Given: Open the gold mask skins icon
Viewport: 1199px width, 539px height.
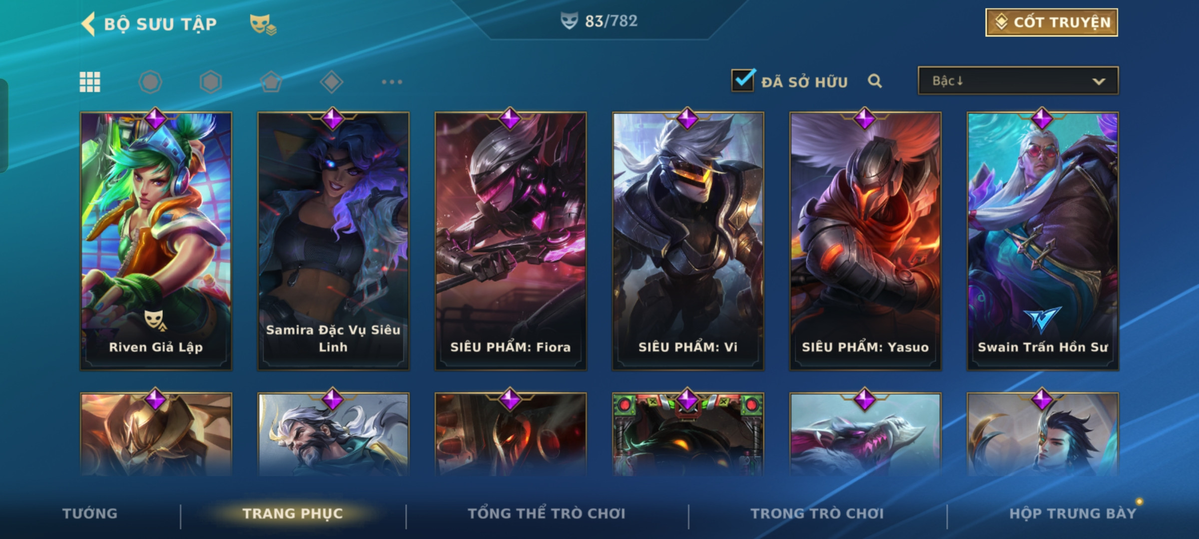Looking at the screenshot, I should [263, 24].
